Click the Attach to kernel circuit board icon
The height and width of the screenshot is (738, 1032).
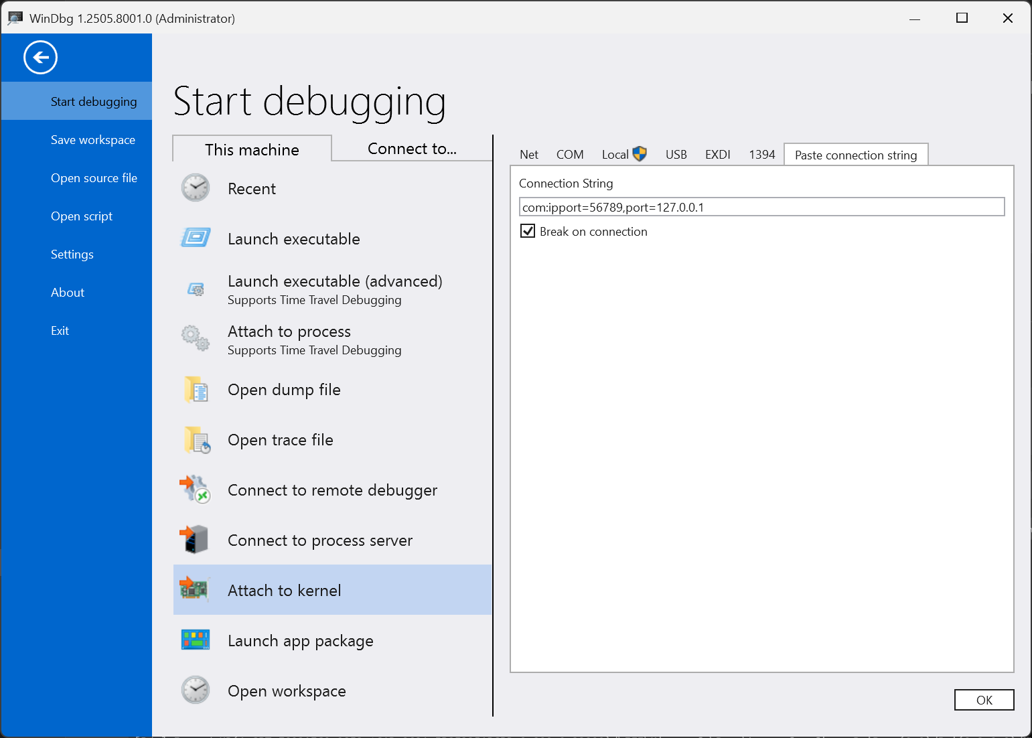[195, 589]
